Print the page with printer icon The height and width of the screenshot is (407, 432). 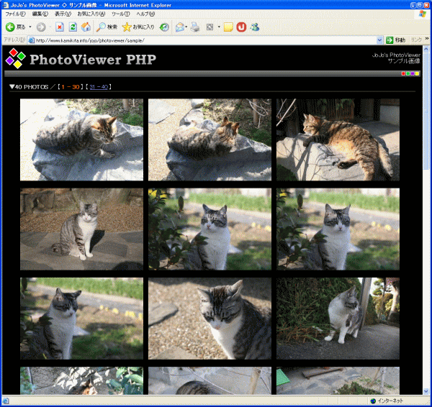pos(195,27)
